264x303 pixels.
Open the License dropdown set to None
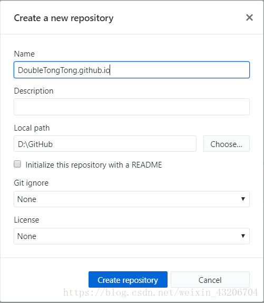[x=132, y=236]
